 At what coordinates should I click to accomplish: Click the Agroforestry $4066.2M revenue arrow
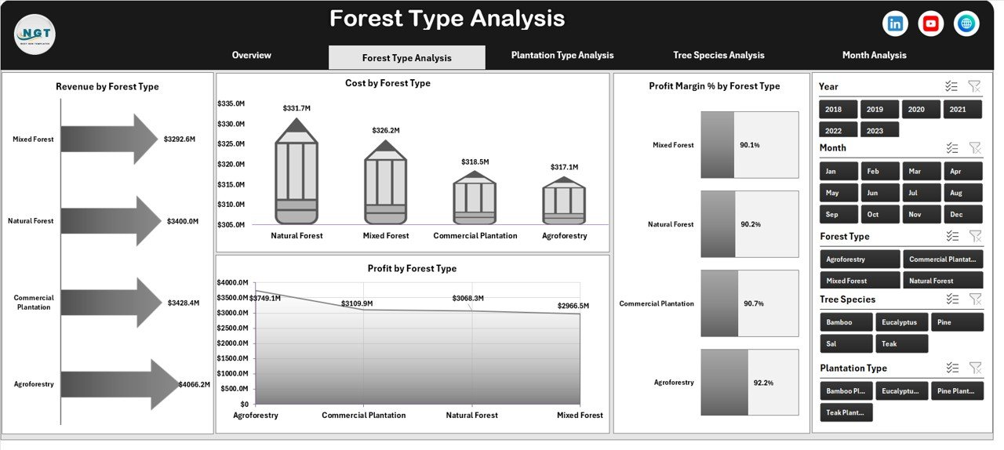tap(120, 384)
